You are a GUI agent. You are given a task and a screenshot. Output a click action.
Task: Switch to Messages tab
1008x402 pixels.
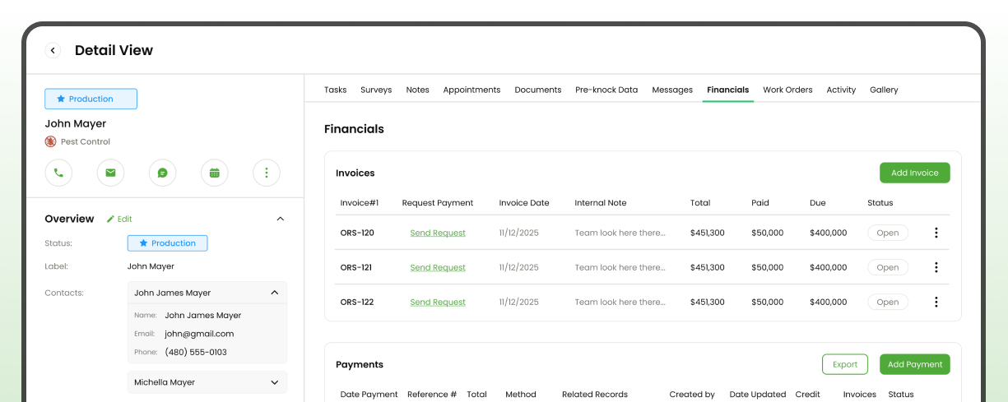672,90
